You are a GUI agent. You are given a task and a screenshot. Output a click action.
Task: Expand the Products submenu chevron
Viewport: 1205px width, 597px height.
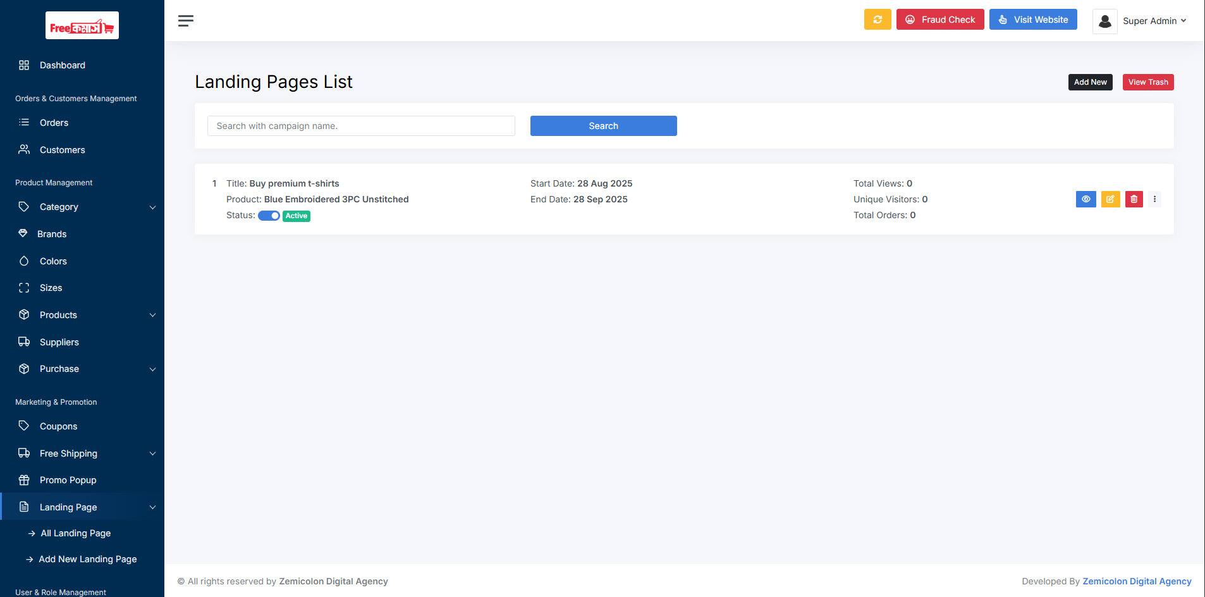(x=152, y=315)
